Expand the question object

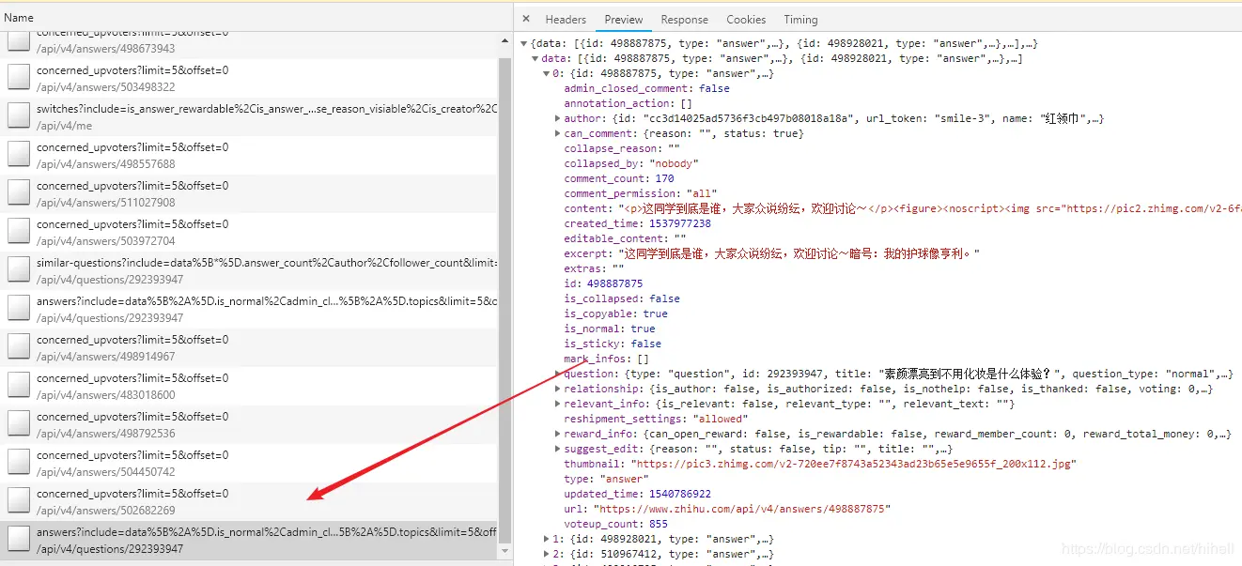tap(558, 374)
